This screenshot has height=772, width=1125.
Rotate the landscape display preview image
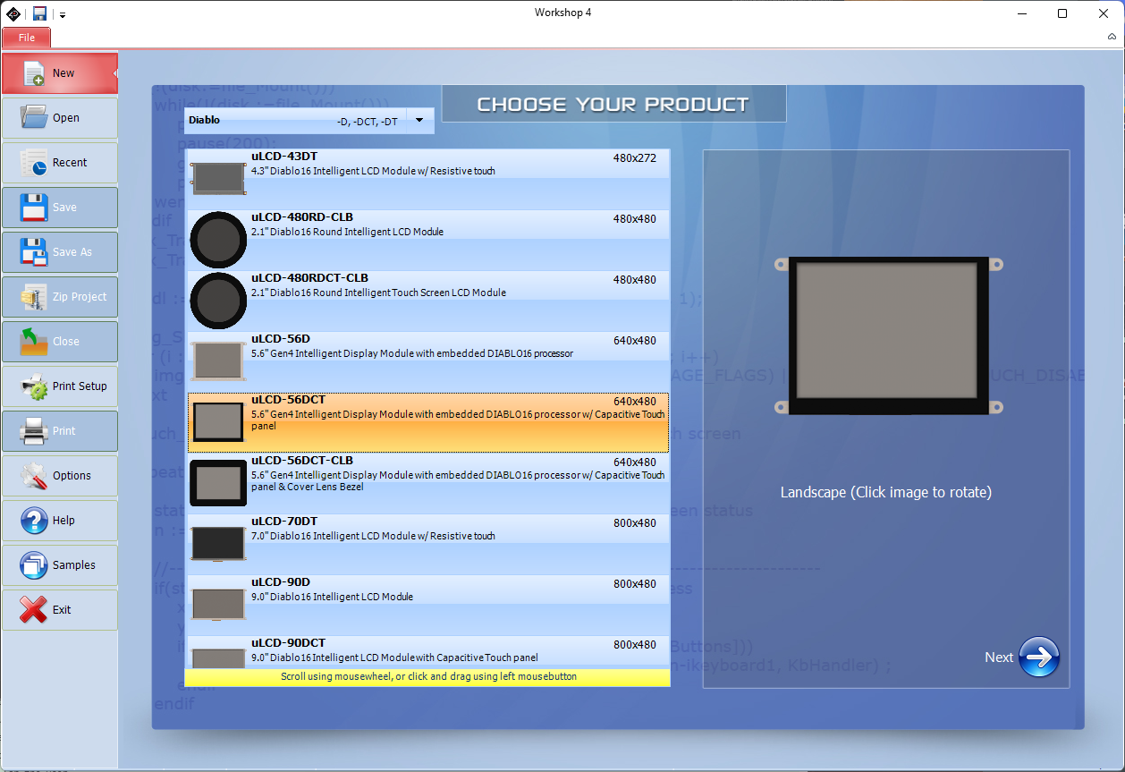(889, 335)
